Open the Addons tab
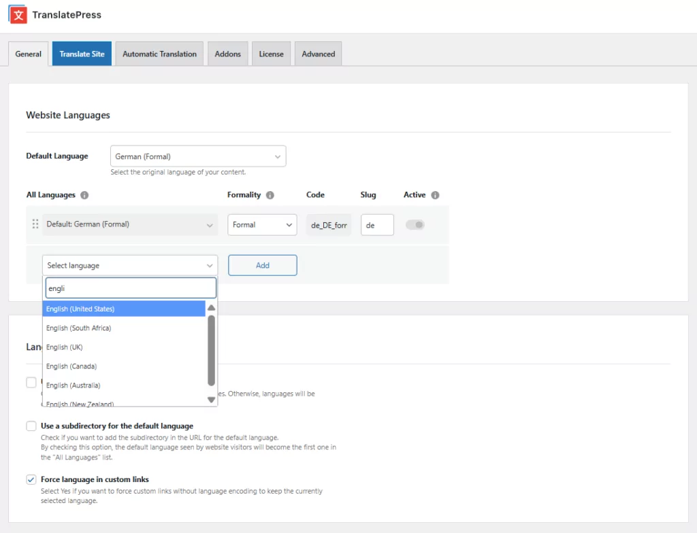This screenshot has width=697, height=533. 227,54
